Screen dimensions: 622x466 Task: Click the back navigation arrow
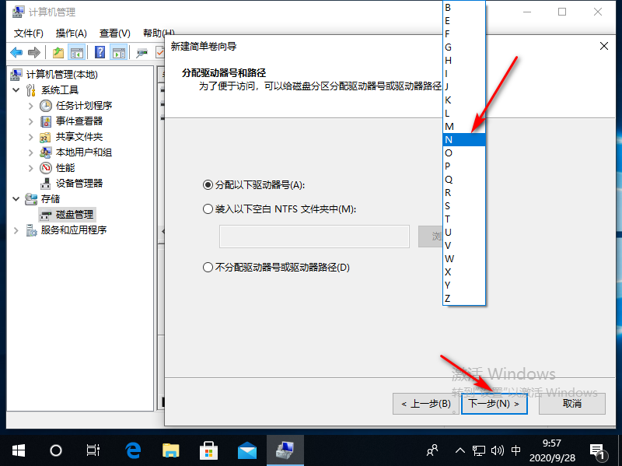click(x=17, y=52)
